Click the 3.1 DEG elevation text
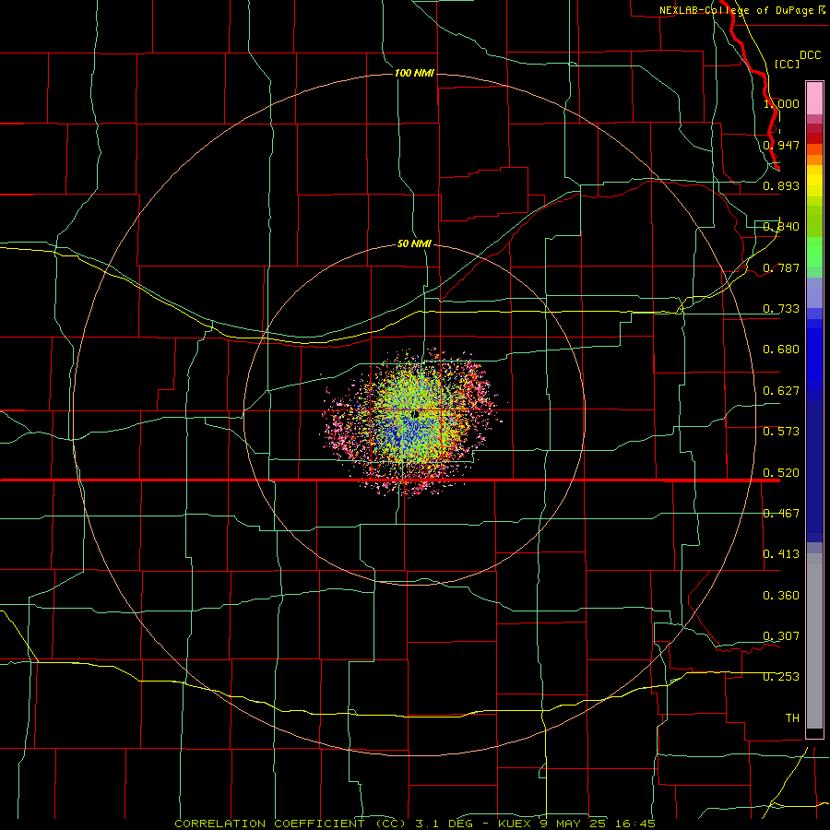The image size is (830, 830). click(x=445, y=824)
